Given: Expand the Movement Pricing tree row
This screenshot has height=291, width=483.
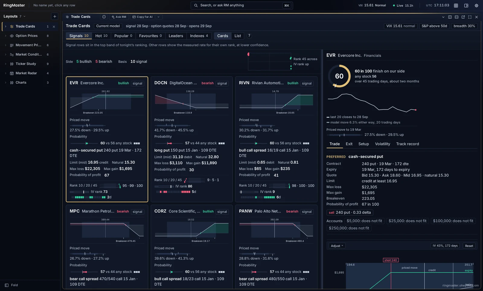Looking at the screenshot, I should pyautogui.click(x=5, y=45).
